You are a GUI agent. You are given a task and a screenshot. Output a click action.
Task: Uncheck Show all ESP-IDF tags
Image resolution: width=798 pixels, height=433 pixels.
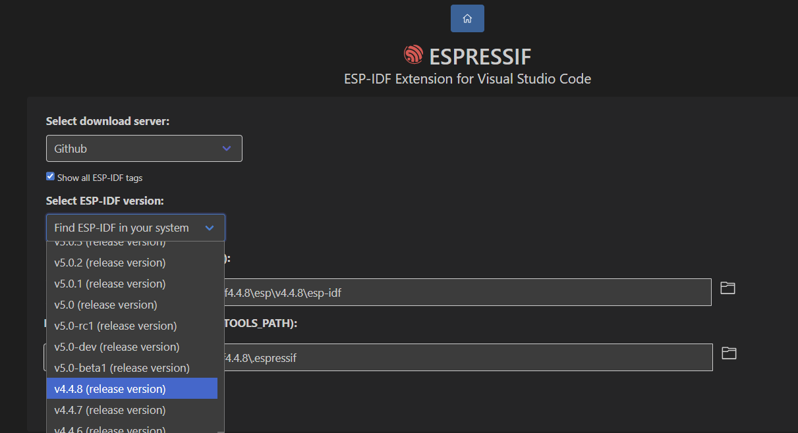click(x=50, y=176)
